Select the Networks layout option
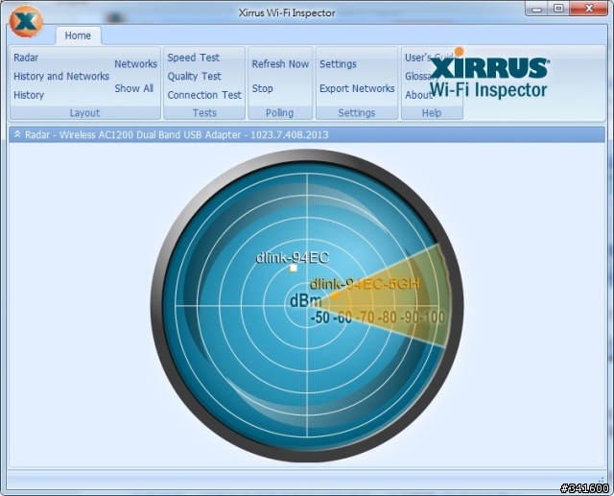The width and height of the screenshot is (614, 496). tap(135, 64)
